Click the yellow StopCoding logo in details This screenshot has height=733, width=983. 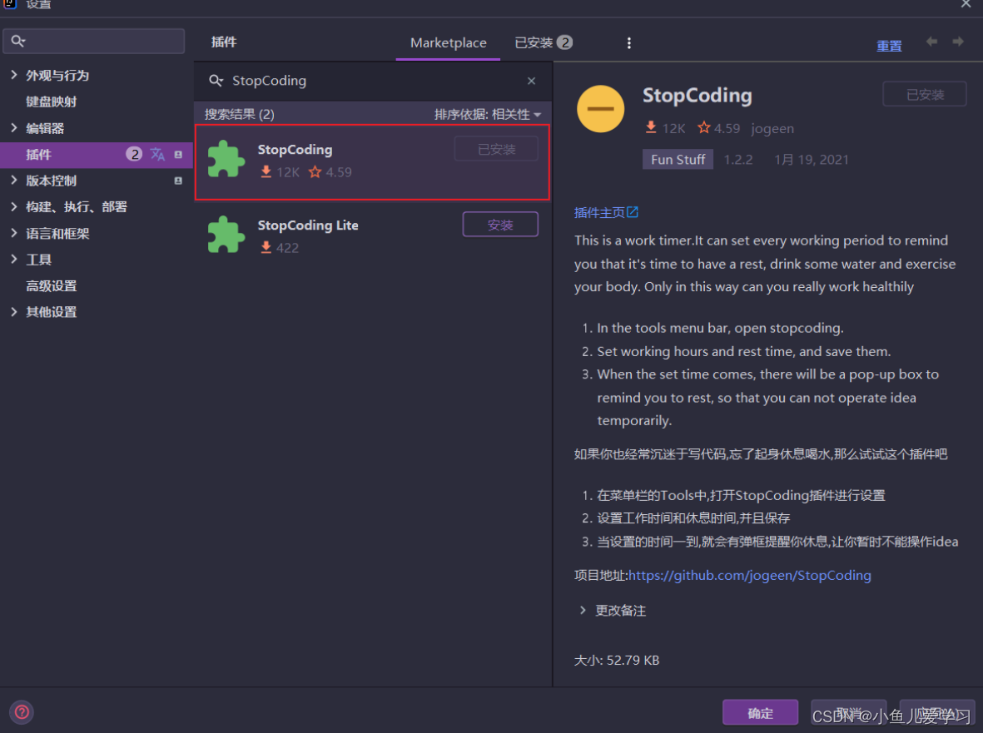point(601,109)
